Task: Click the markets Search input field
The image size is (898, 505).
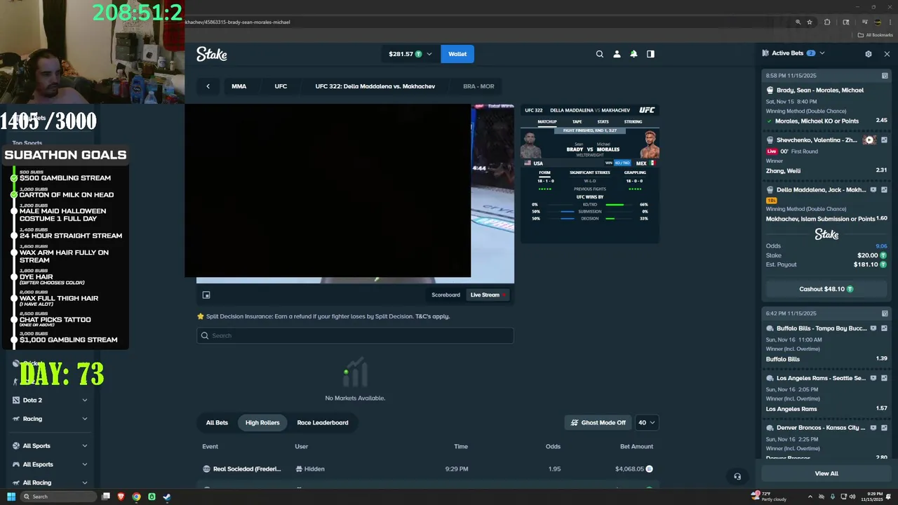Action: pos(355,335)
